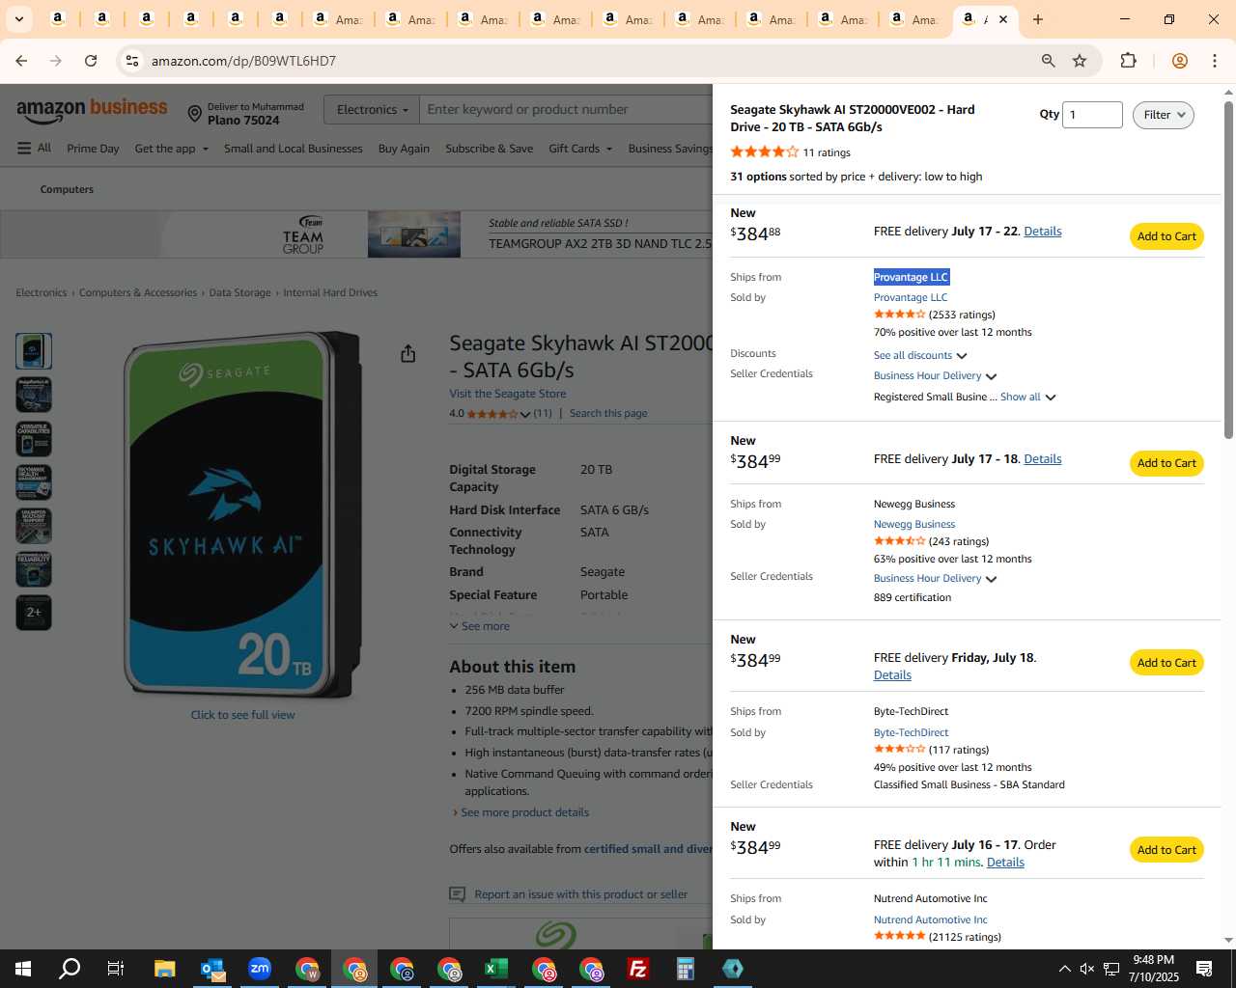This screenshot has height=988, width=1236.
Task: Add the Nutrend Automotive offer to cart
Action: (1166, 850)
